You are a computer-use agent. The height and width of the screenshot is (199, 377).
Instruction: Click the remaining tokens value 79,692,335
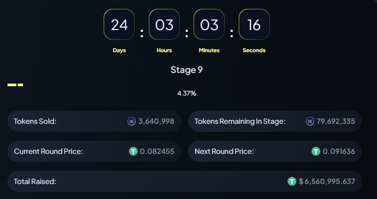point(336,121)
